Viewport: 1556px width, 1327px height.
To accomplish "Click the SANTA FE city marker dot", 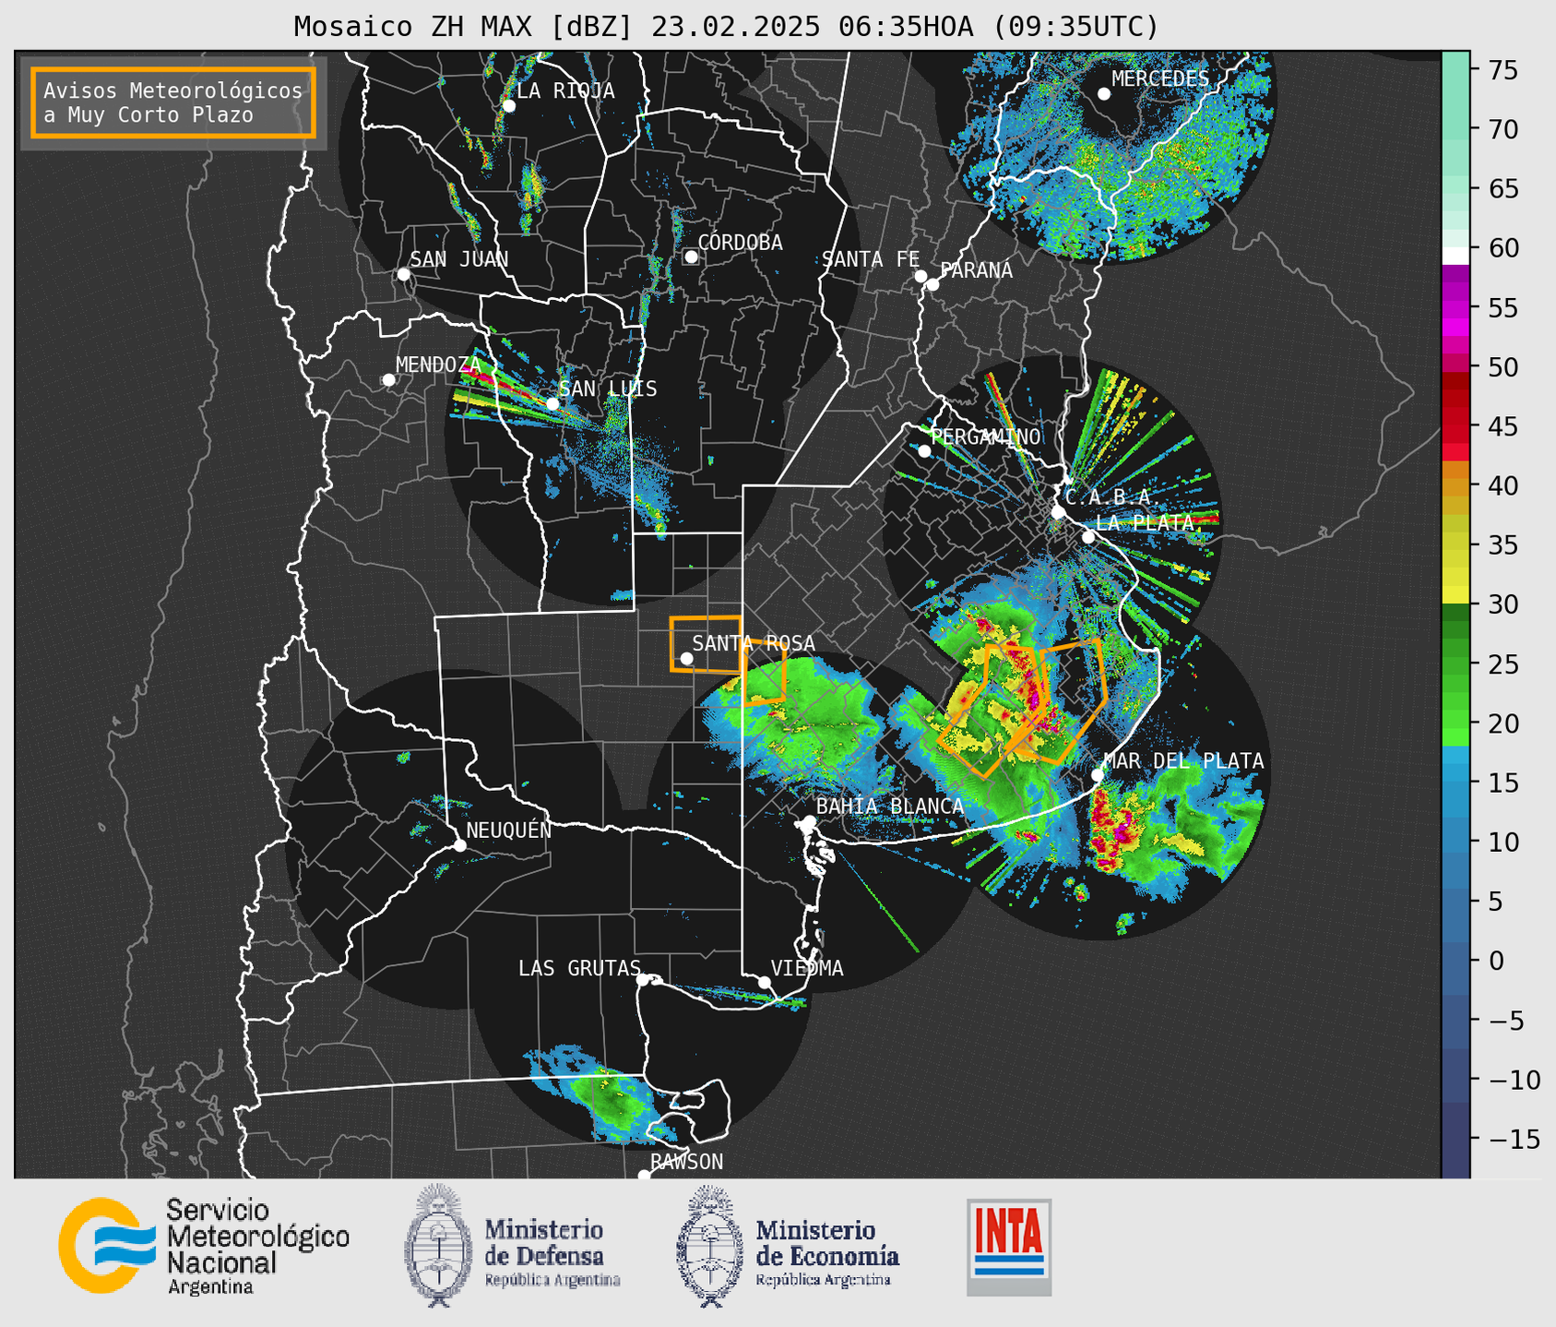I will [921, 276].
